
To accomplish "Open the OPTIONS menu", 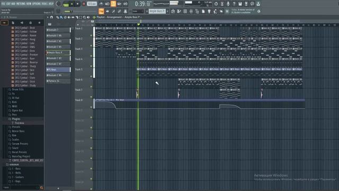I will tap(37, 4).
